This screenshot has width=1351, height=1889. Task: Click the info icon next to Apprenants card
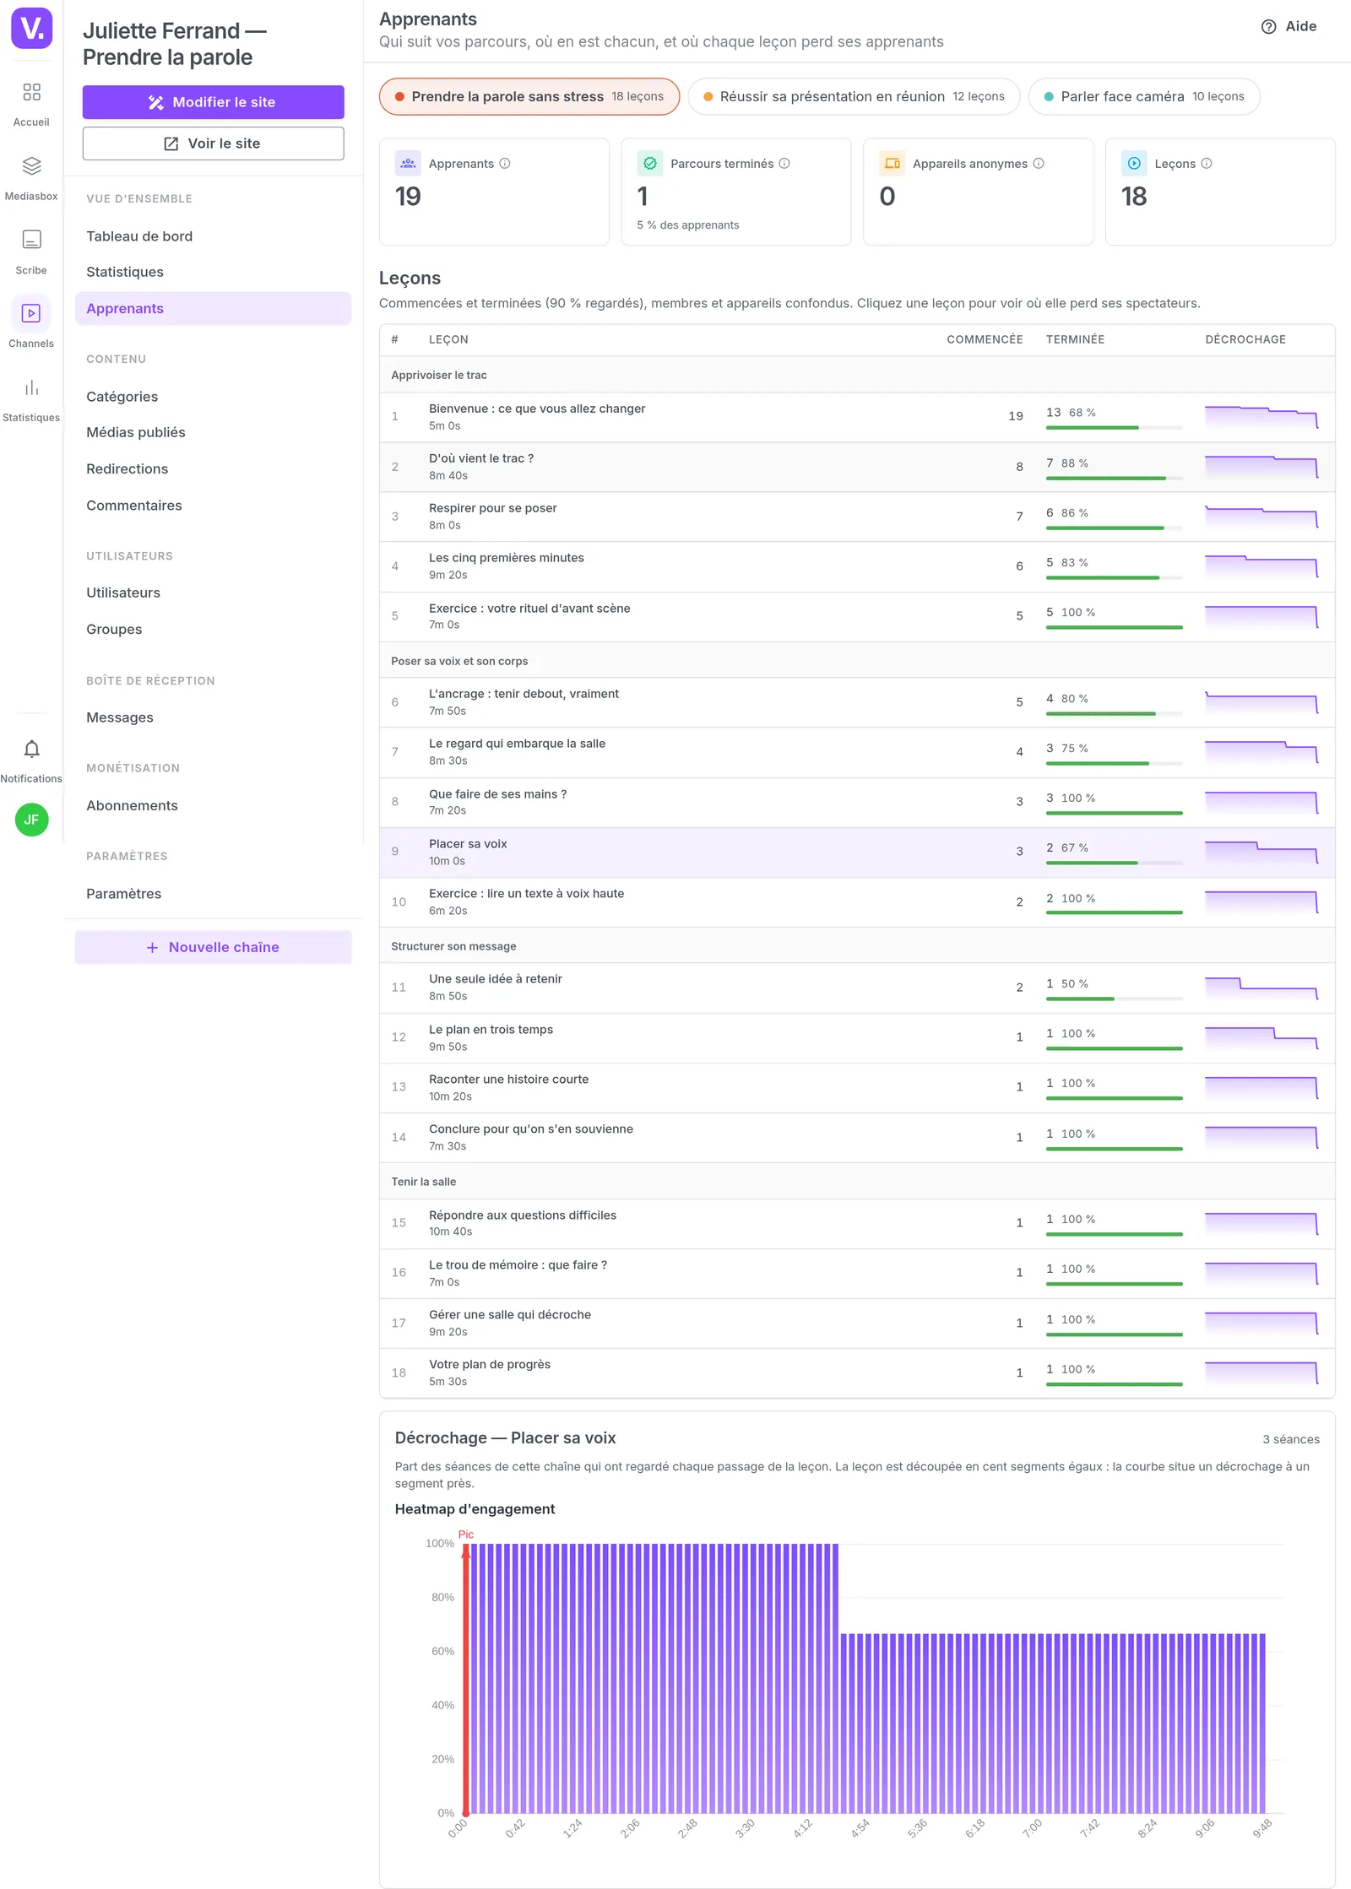[x=505, y=164]
